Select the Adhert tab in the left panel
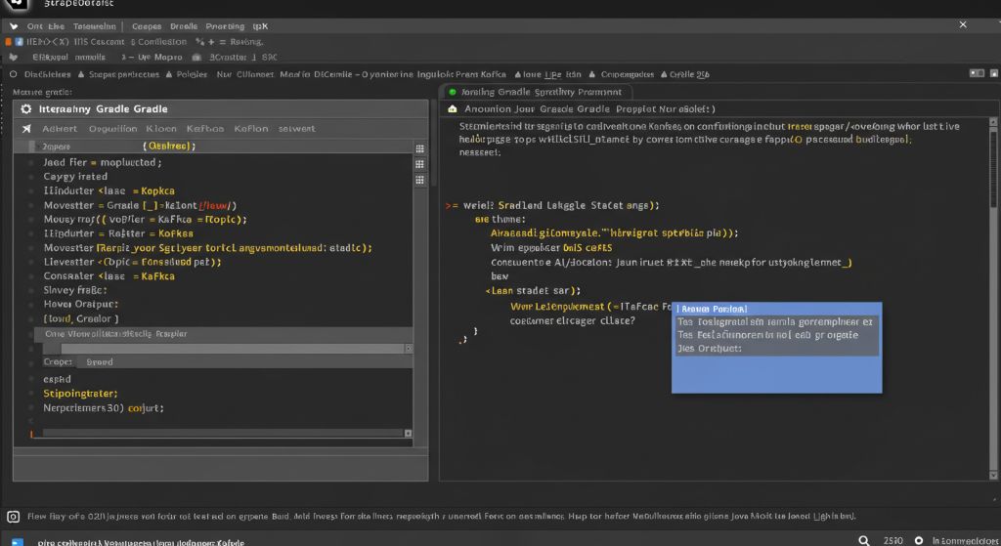Screen dimensions: 1001x546 coord(60,129)
